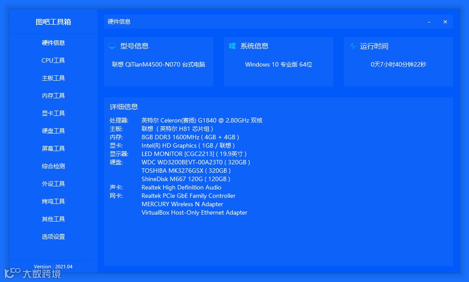The image size is (469, 282).
Task: Click the monitor icon beside 型号信息
Action: coord(112,46)
